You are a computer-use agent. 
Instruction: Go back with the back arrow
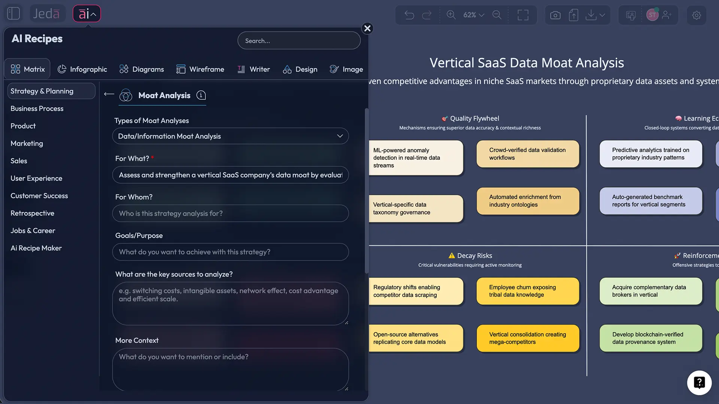pos(109,95)
